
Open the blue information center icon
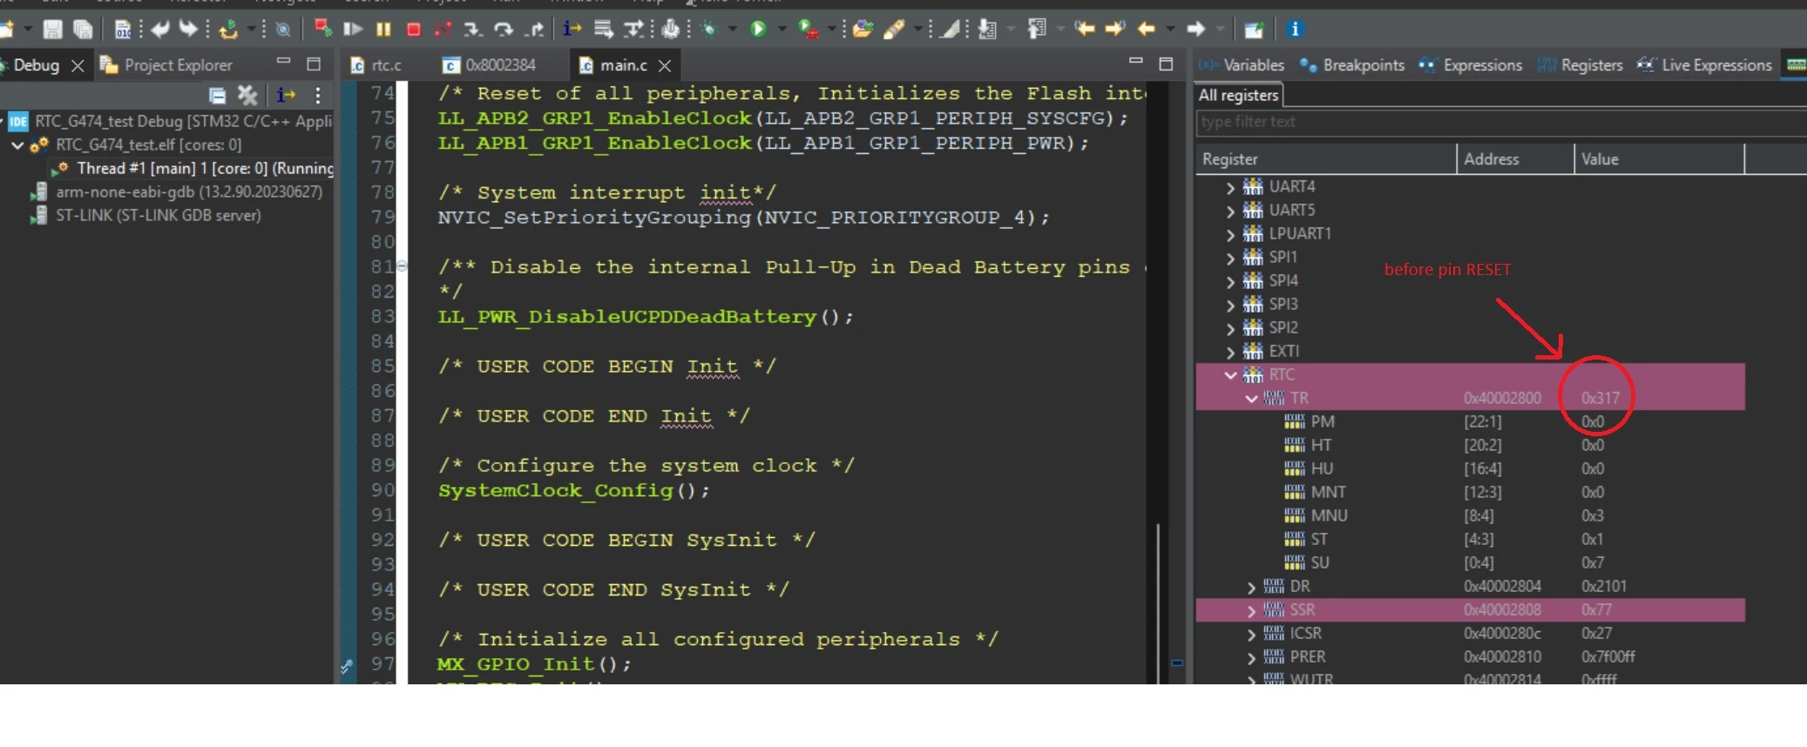click(x=1295, y=29)
